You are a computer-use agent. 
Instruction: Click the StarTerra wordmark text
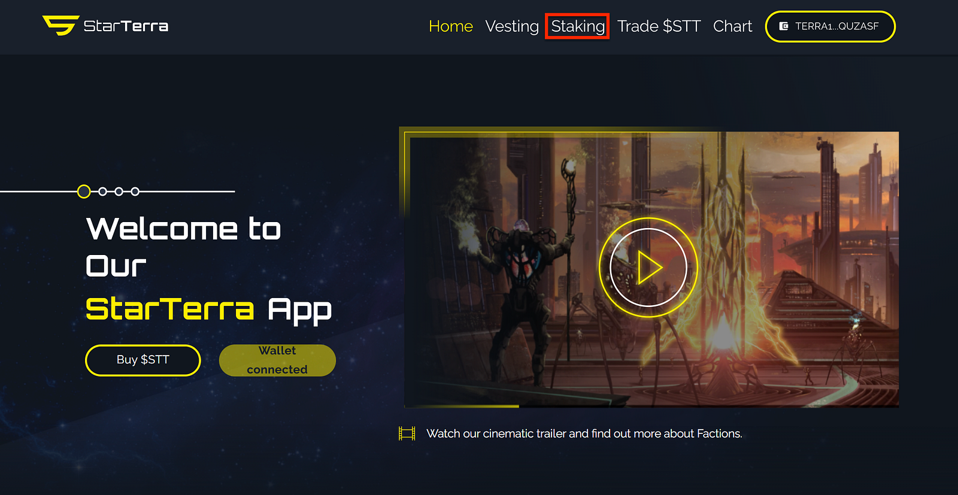[126, 26]
